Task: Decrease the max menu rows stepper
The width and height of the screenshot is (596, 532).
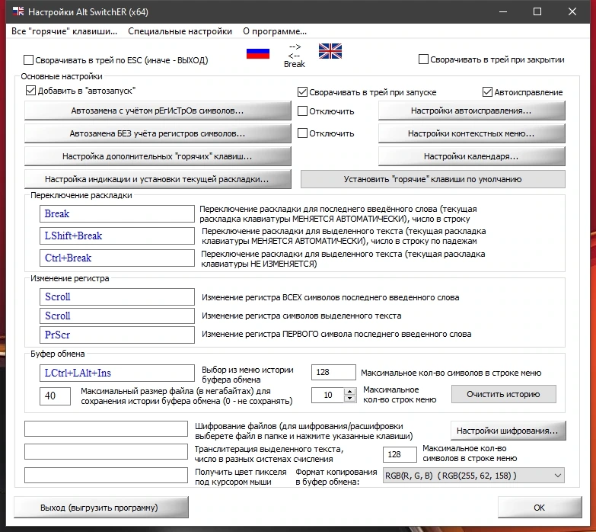Action: pos(349,399)
